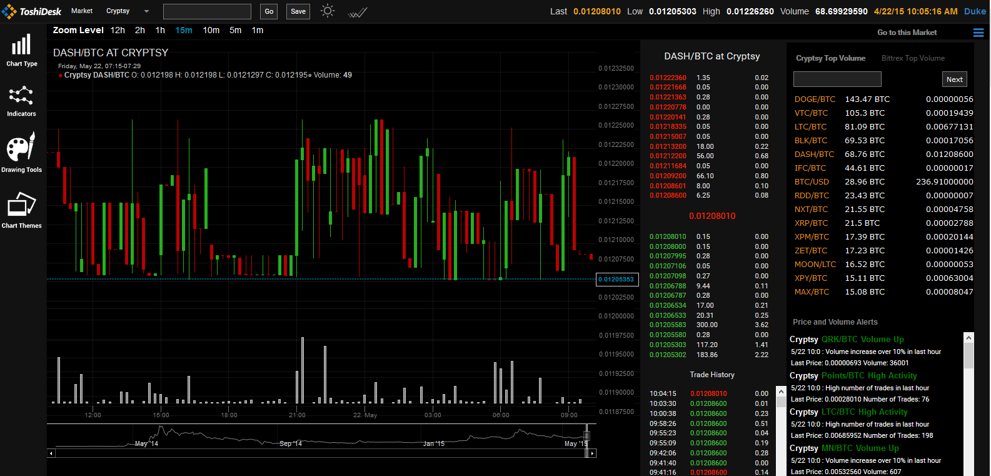Image resolution: width=991 pixels, height=476 pixels.
Task: Open the MN/BTC Volume Up alert
Action: point(860,448)
